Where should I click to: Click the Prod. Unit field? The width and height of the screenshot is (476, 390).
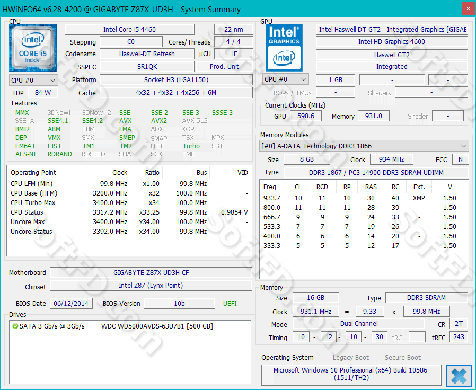click(x=225, y=67)
